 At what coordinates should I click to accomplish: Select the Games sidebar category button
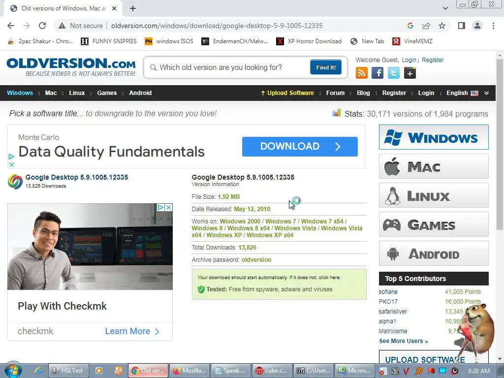tap(434, 224)
